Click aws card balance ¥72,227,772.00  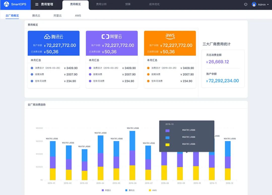pos(176,45)
